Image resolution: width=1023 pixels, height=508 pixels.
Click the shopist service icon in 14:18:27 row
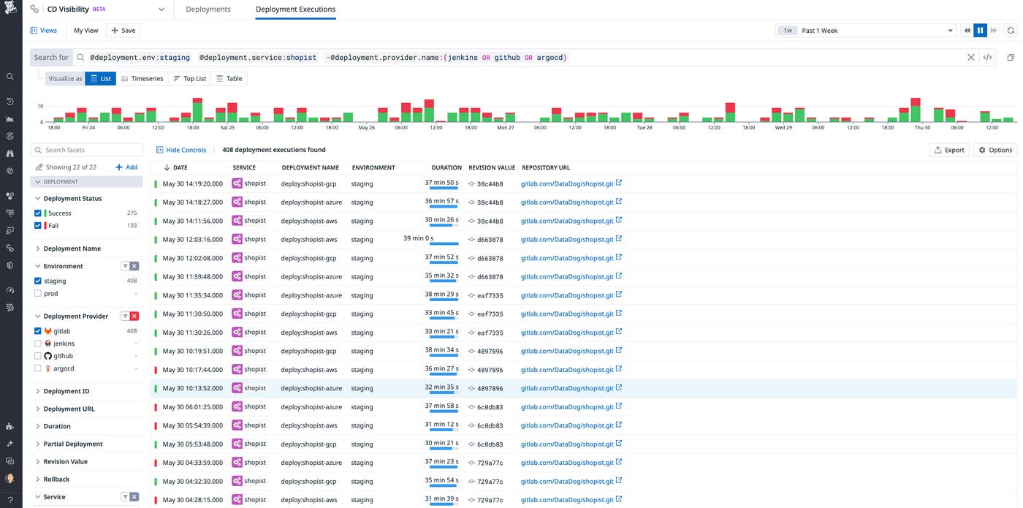[x=237, y=202]
